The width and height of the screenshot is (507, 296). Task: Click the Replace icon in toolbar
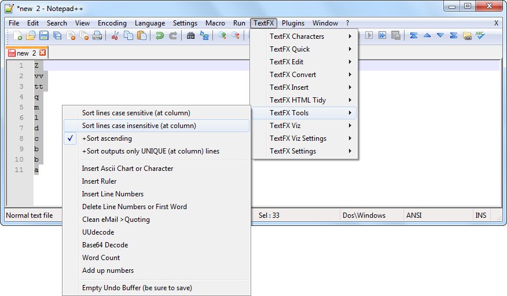[204, 35]
